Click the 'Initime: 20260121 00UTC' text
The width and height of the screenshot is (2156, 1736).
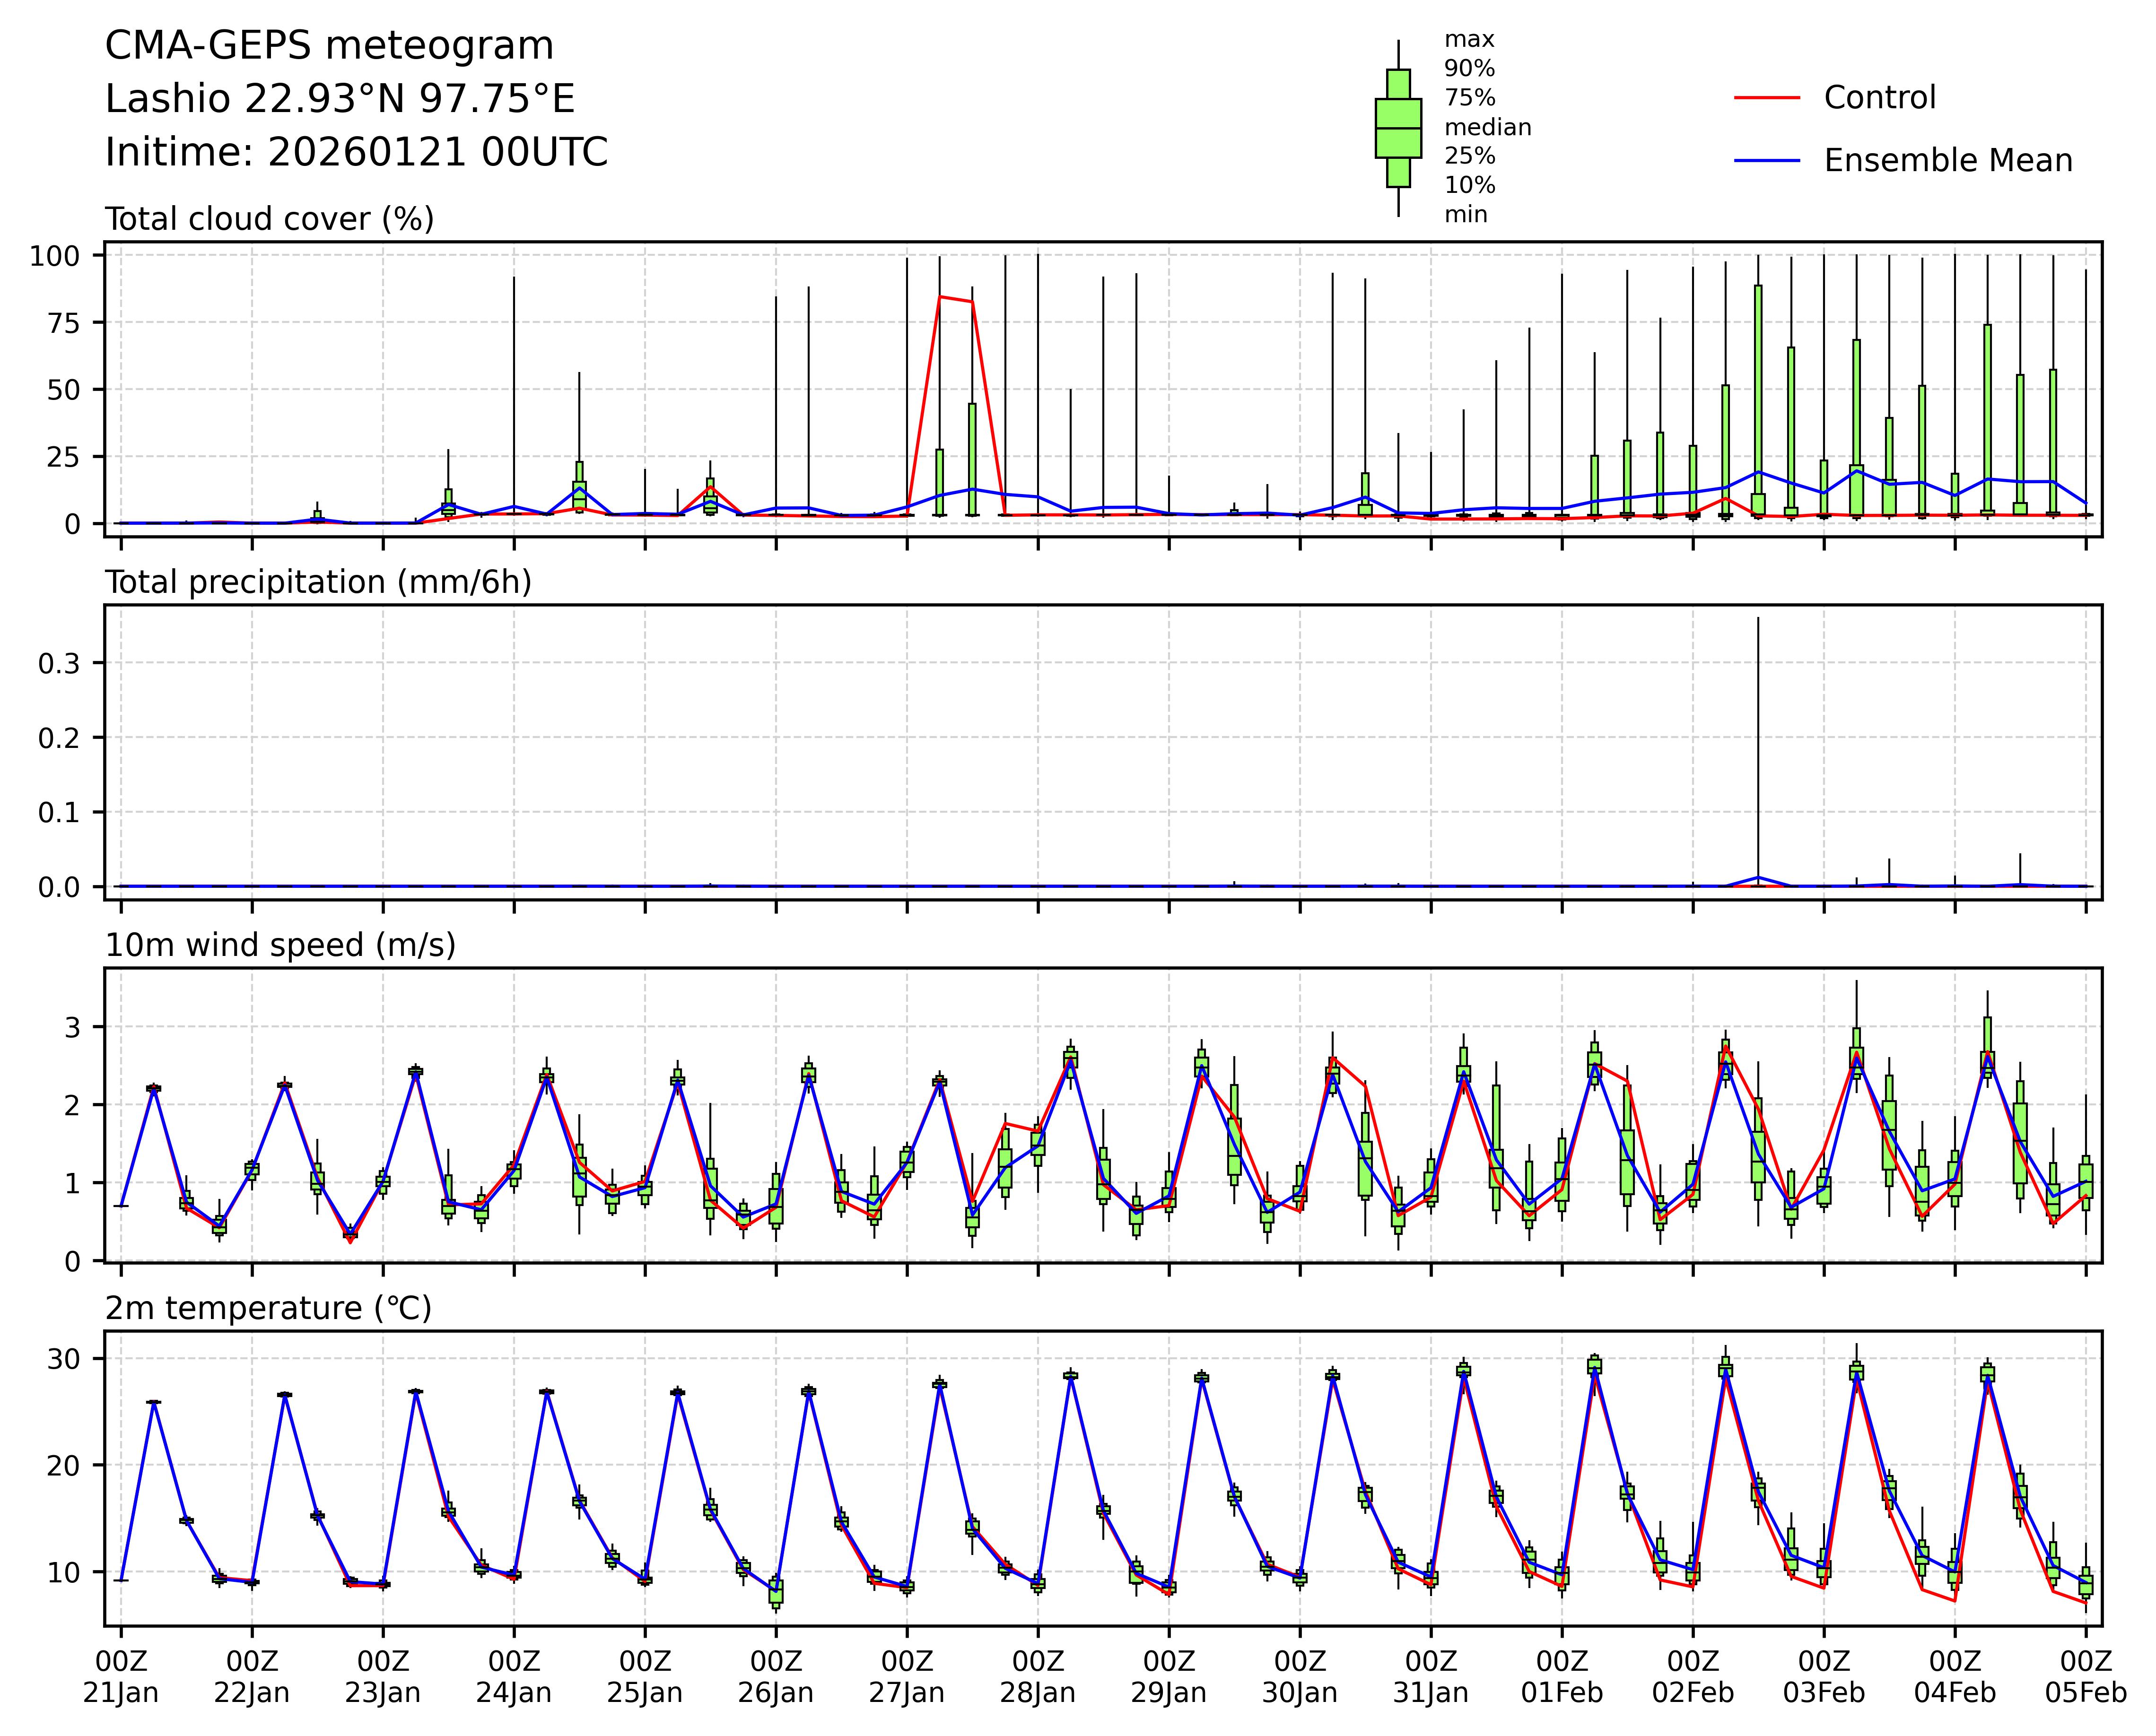(x=356, y=153)
